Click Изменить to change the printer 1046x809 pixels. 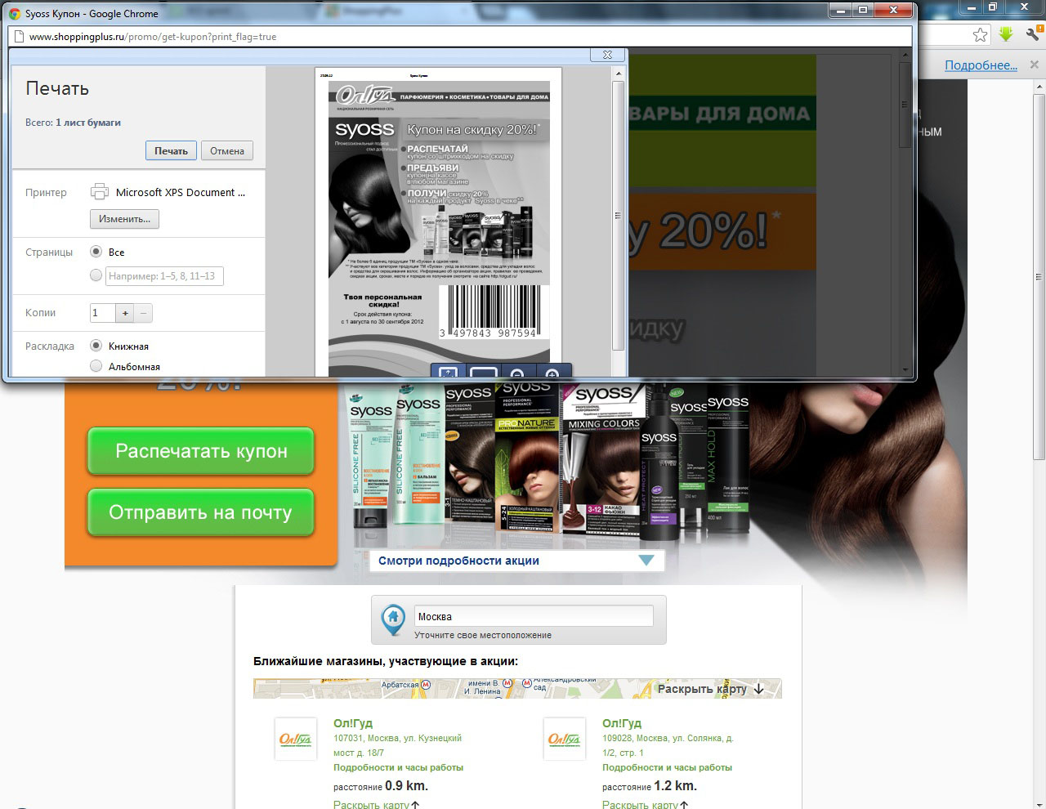[124, 219]
